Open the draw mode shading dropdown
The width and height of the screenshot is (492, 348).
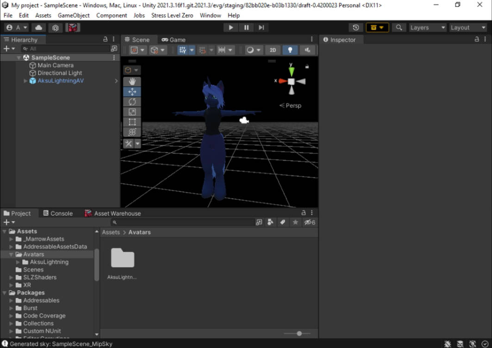coord(254,50)
